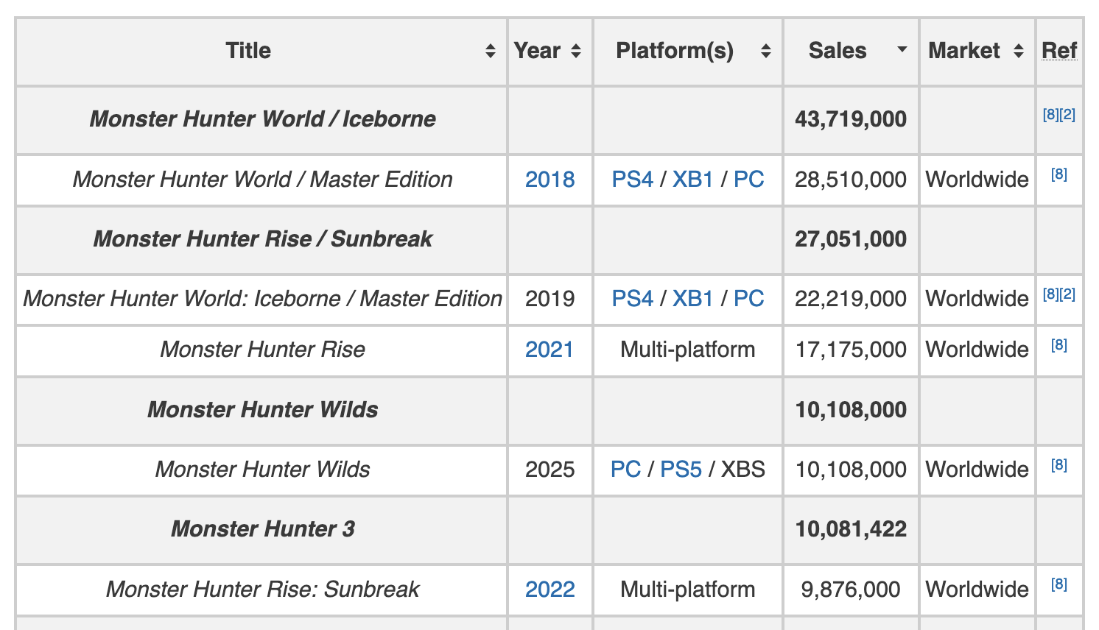Open PS5 link in Monster Hunter Wilds row
Viewport: 1099px width, 630px height.
click(x=681, y=470)
